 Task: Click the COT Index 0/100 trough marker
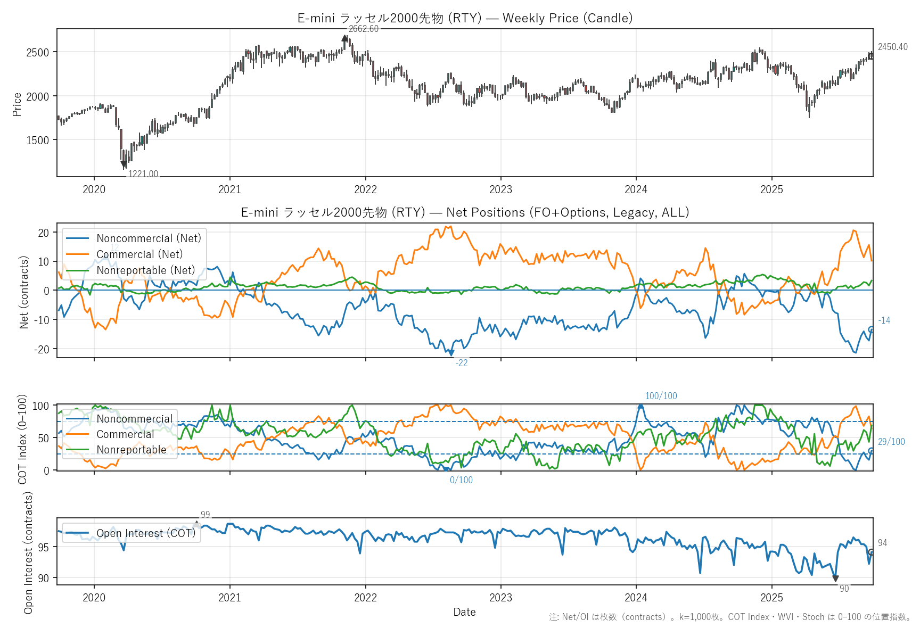coord(447,469)
